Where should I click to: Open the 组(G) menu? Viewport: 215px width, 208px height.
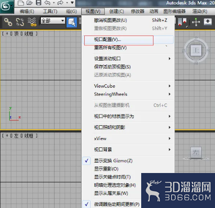point(71,11)
